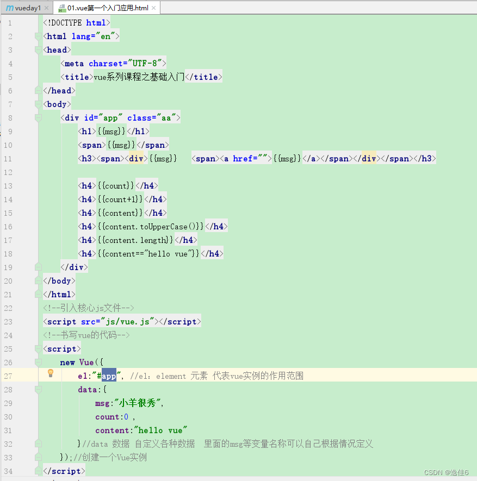
Task: Click the Maven 'm' icon on vueday1 tab
Action: tap(9, 8)
